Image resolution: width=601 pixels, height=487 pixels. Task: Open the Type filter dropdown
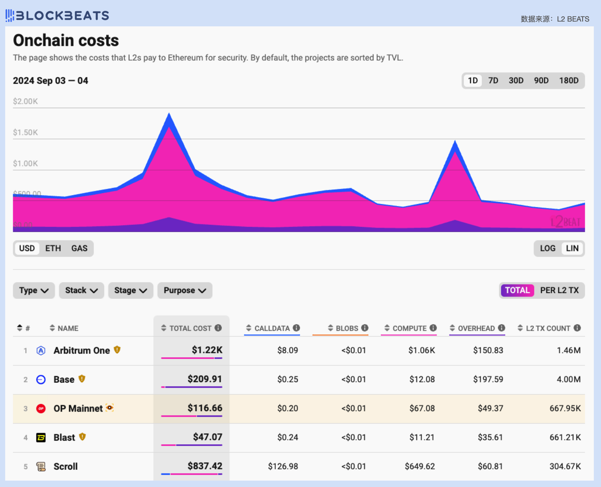(x=34, y=290)
